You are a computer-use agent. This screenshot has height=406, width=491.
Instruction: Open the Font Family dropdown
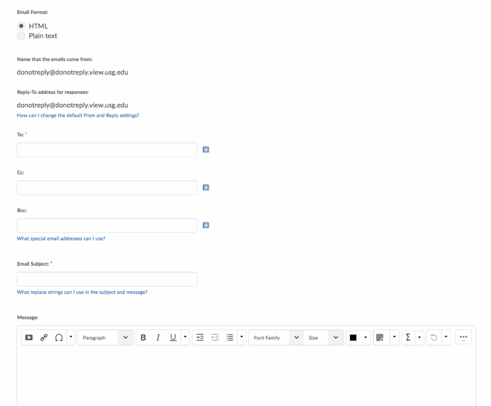(x=276, y=337)
